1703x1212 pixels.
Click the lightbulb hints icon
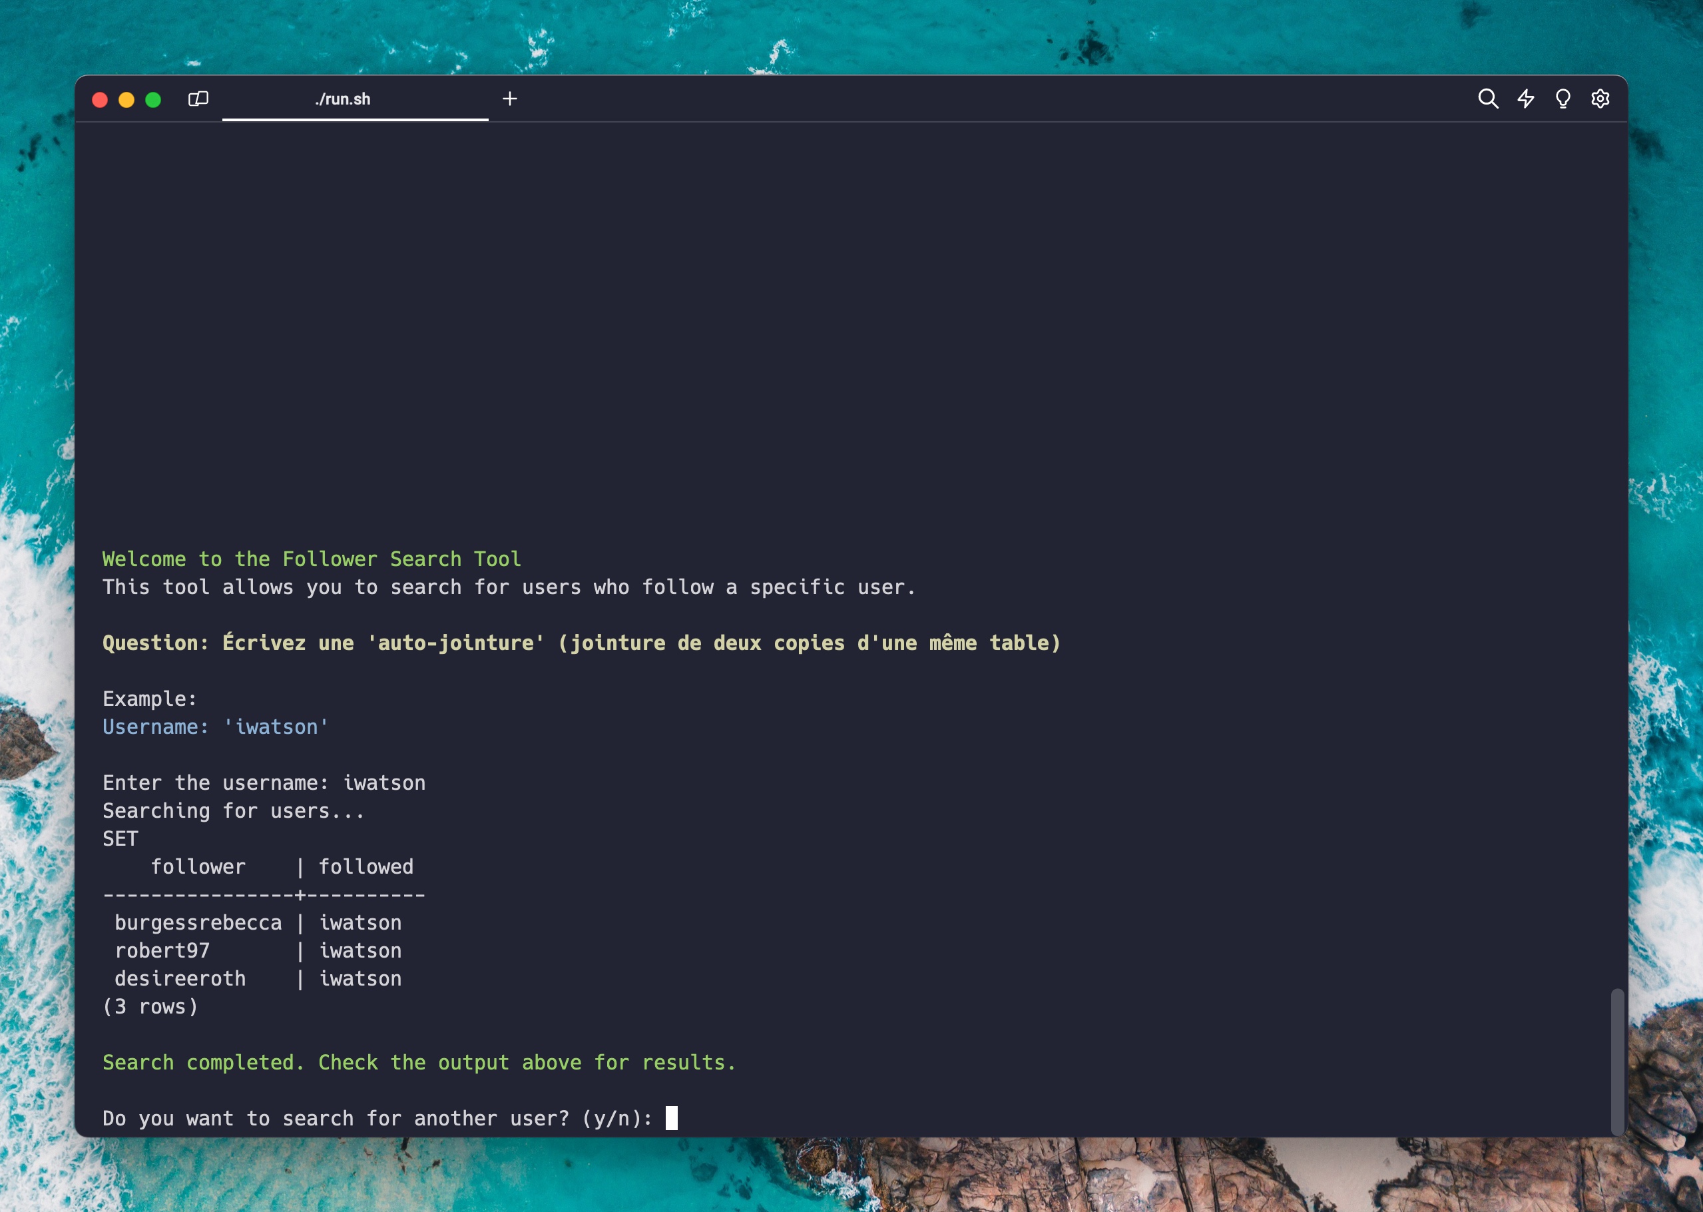pos(1563,99)
